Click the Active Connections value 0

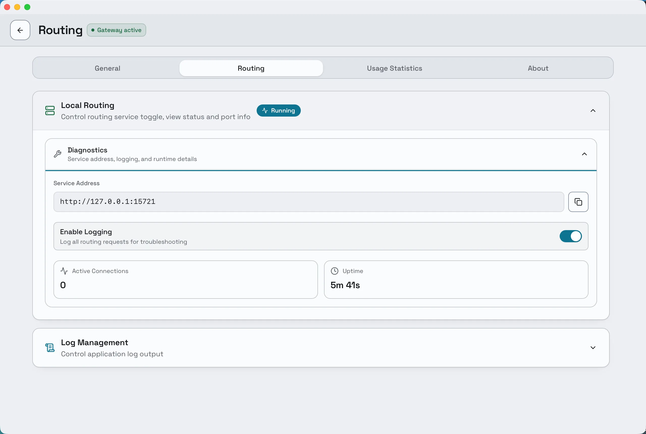(x=63, y=285)
